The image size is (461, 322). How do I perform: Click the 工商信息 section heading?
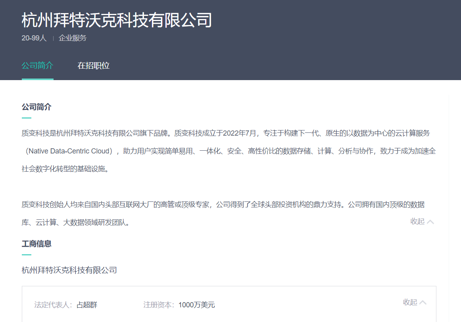(x=36, y=244)
